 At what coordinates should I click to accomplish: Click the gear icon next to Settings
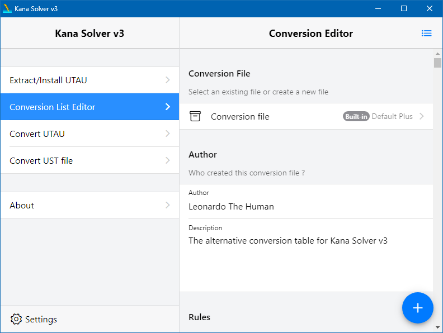tap(16, 319)
